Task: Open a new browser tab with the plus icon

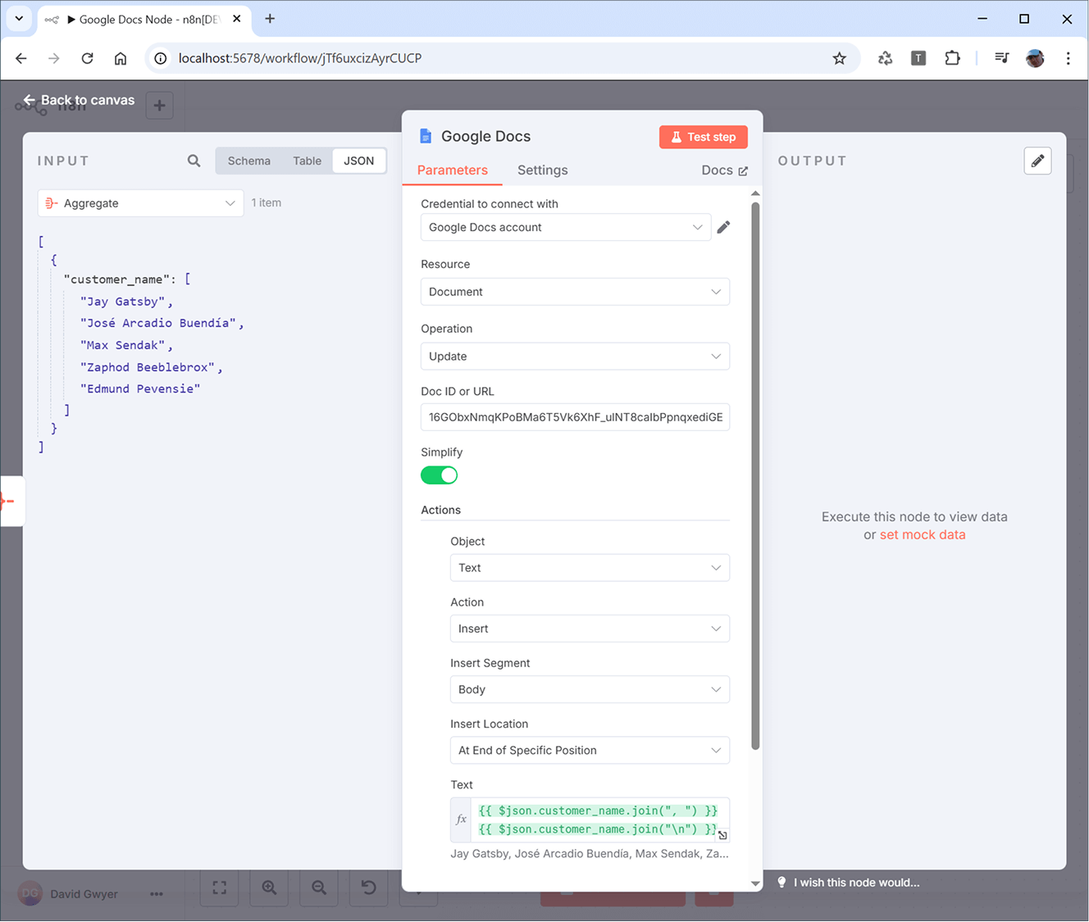Action: [x=270, y=19]
